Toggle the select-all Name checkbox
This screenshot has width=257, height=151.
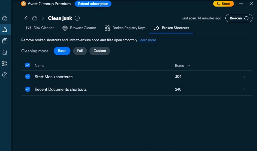click(28, 65)
